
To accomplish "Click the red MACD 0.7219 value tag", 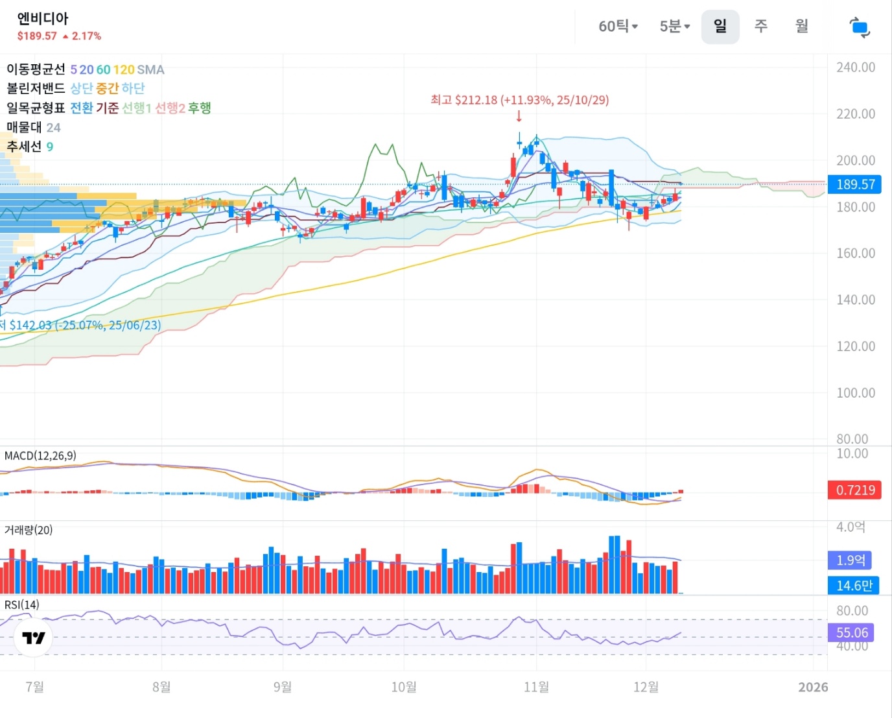I will 854,490.
